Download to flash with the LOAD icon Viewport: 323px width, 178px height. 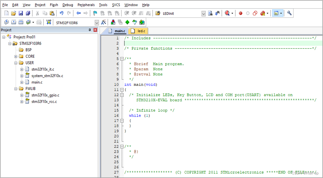(x=49, y=22)
